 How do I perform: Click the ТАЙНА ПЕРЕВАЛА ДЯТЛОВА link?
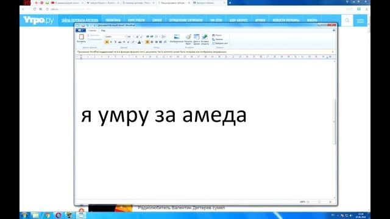click(x=80, y=20)
